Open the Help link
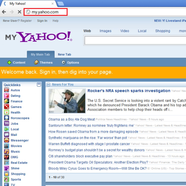The image size is (186, 186). click(55, 21)
